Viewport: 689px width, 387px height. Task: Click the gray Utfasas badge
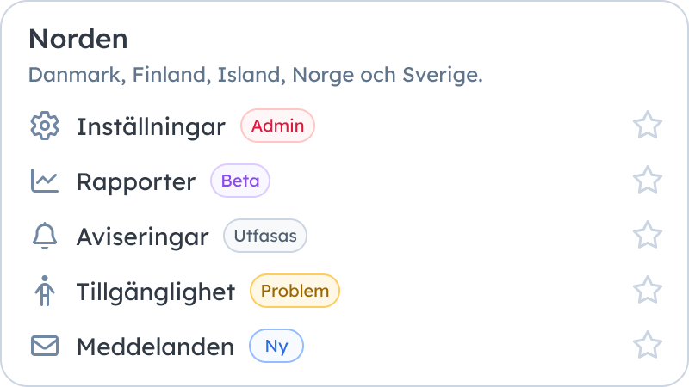[x=265, y=236]
